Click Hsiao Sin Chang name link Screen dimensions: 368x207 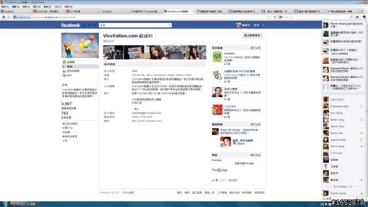pyautogui.click(x=230, y=130)
